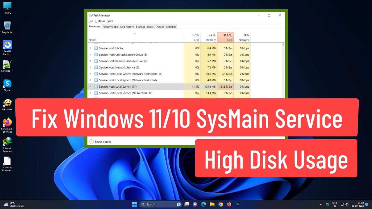This screenshot has height=209, width=372.
Task: Expand Service Host: Local System (17)
Action: [x=90, y=87]
